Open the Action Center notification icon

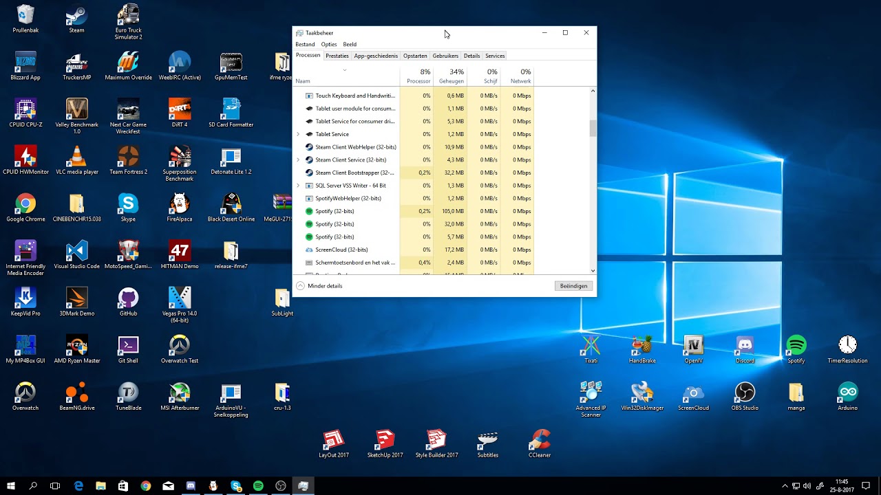click(x=867, y=486)
